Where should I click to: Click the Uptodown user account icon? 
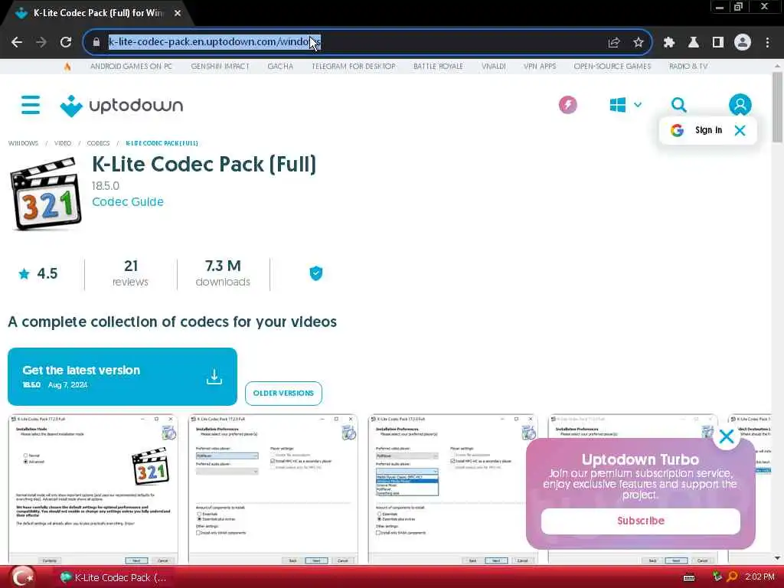[740, 105]
